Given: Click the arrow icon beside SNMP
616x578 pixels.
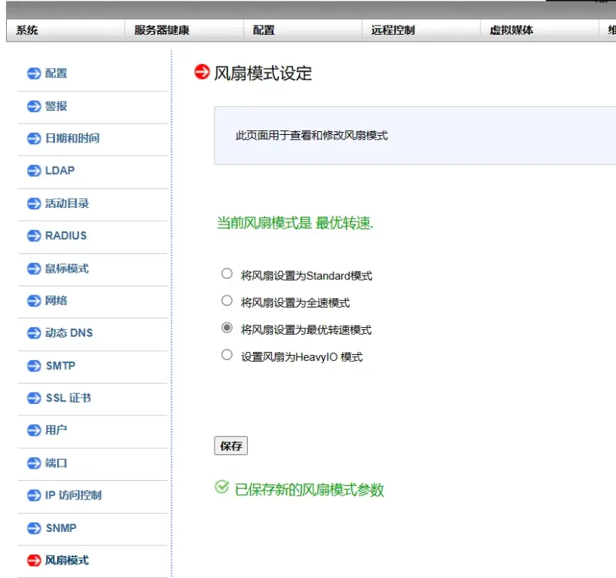Looking at the screenshot, I should click(x=33, y=528).
